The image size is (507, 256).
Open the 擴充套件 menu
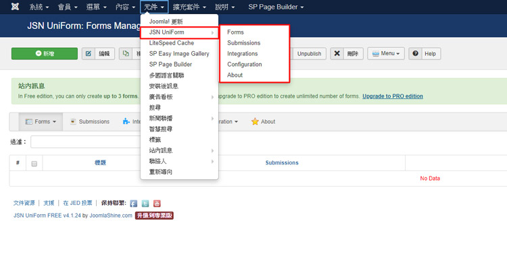189,7
